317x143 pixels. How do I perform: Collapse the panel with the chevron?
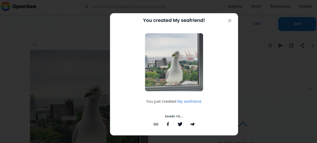[311, 89]
